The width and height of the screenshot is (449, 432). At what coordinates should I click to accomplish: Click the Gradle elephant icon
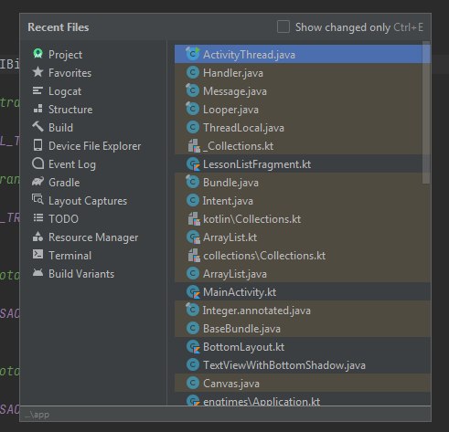tap(37, 182)
